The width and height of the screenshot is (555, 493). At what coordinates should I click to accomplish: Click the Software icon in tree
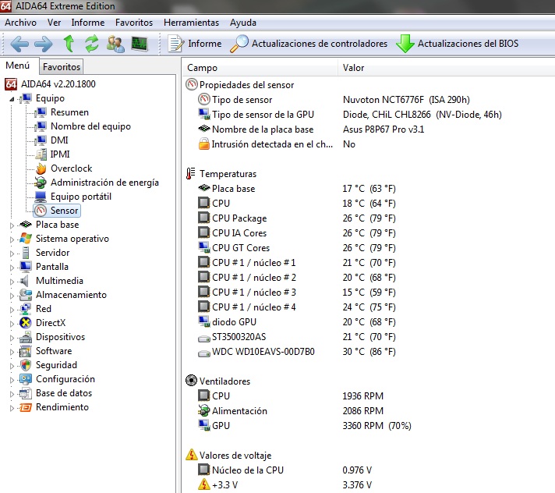pyautogui.click(x=26, y=351)
